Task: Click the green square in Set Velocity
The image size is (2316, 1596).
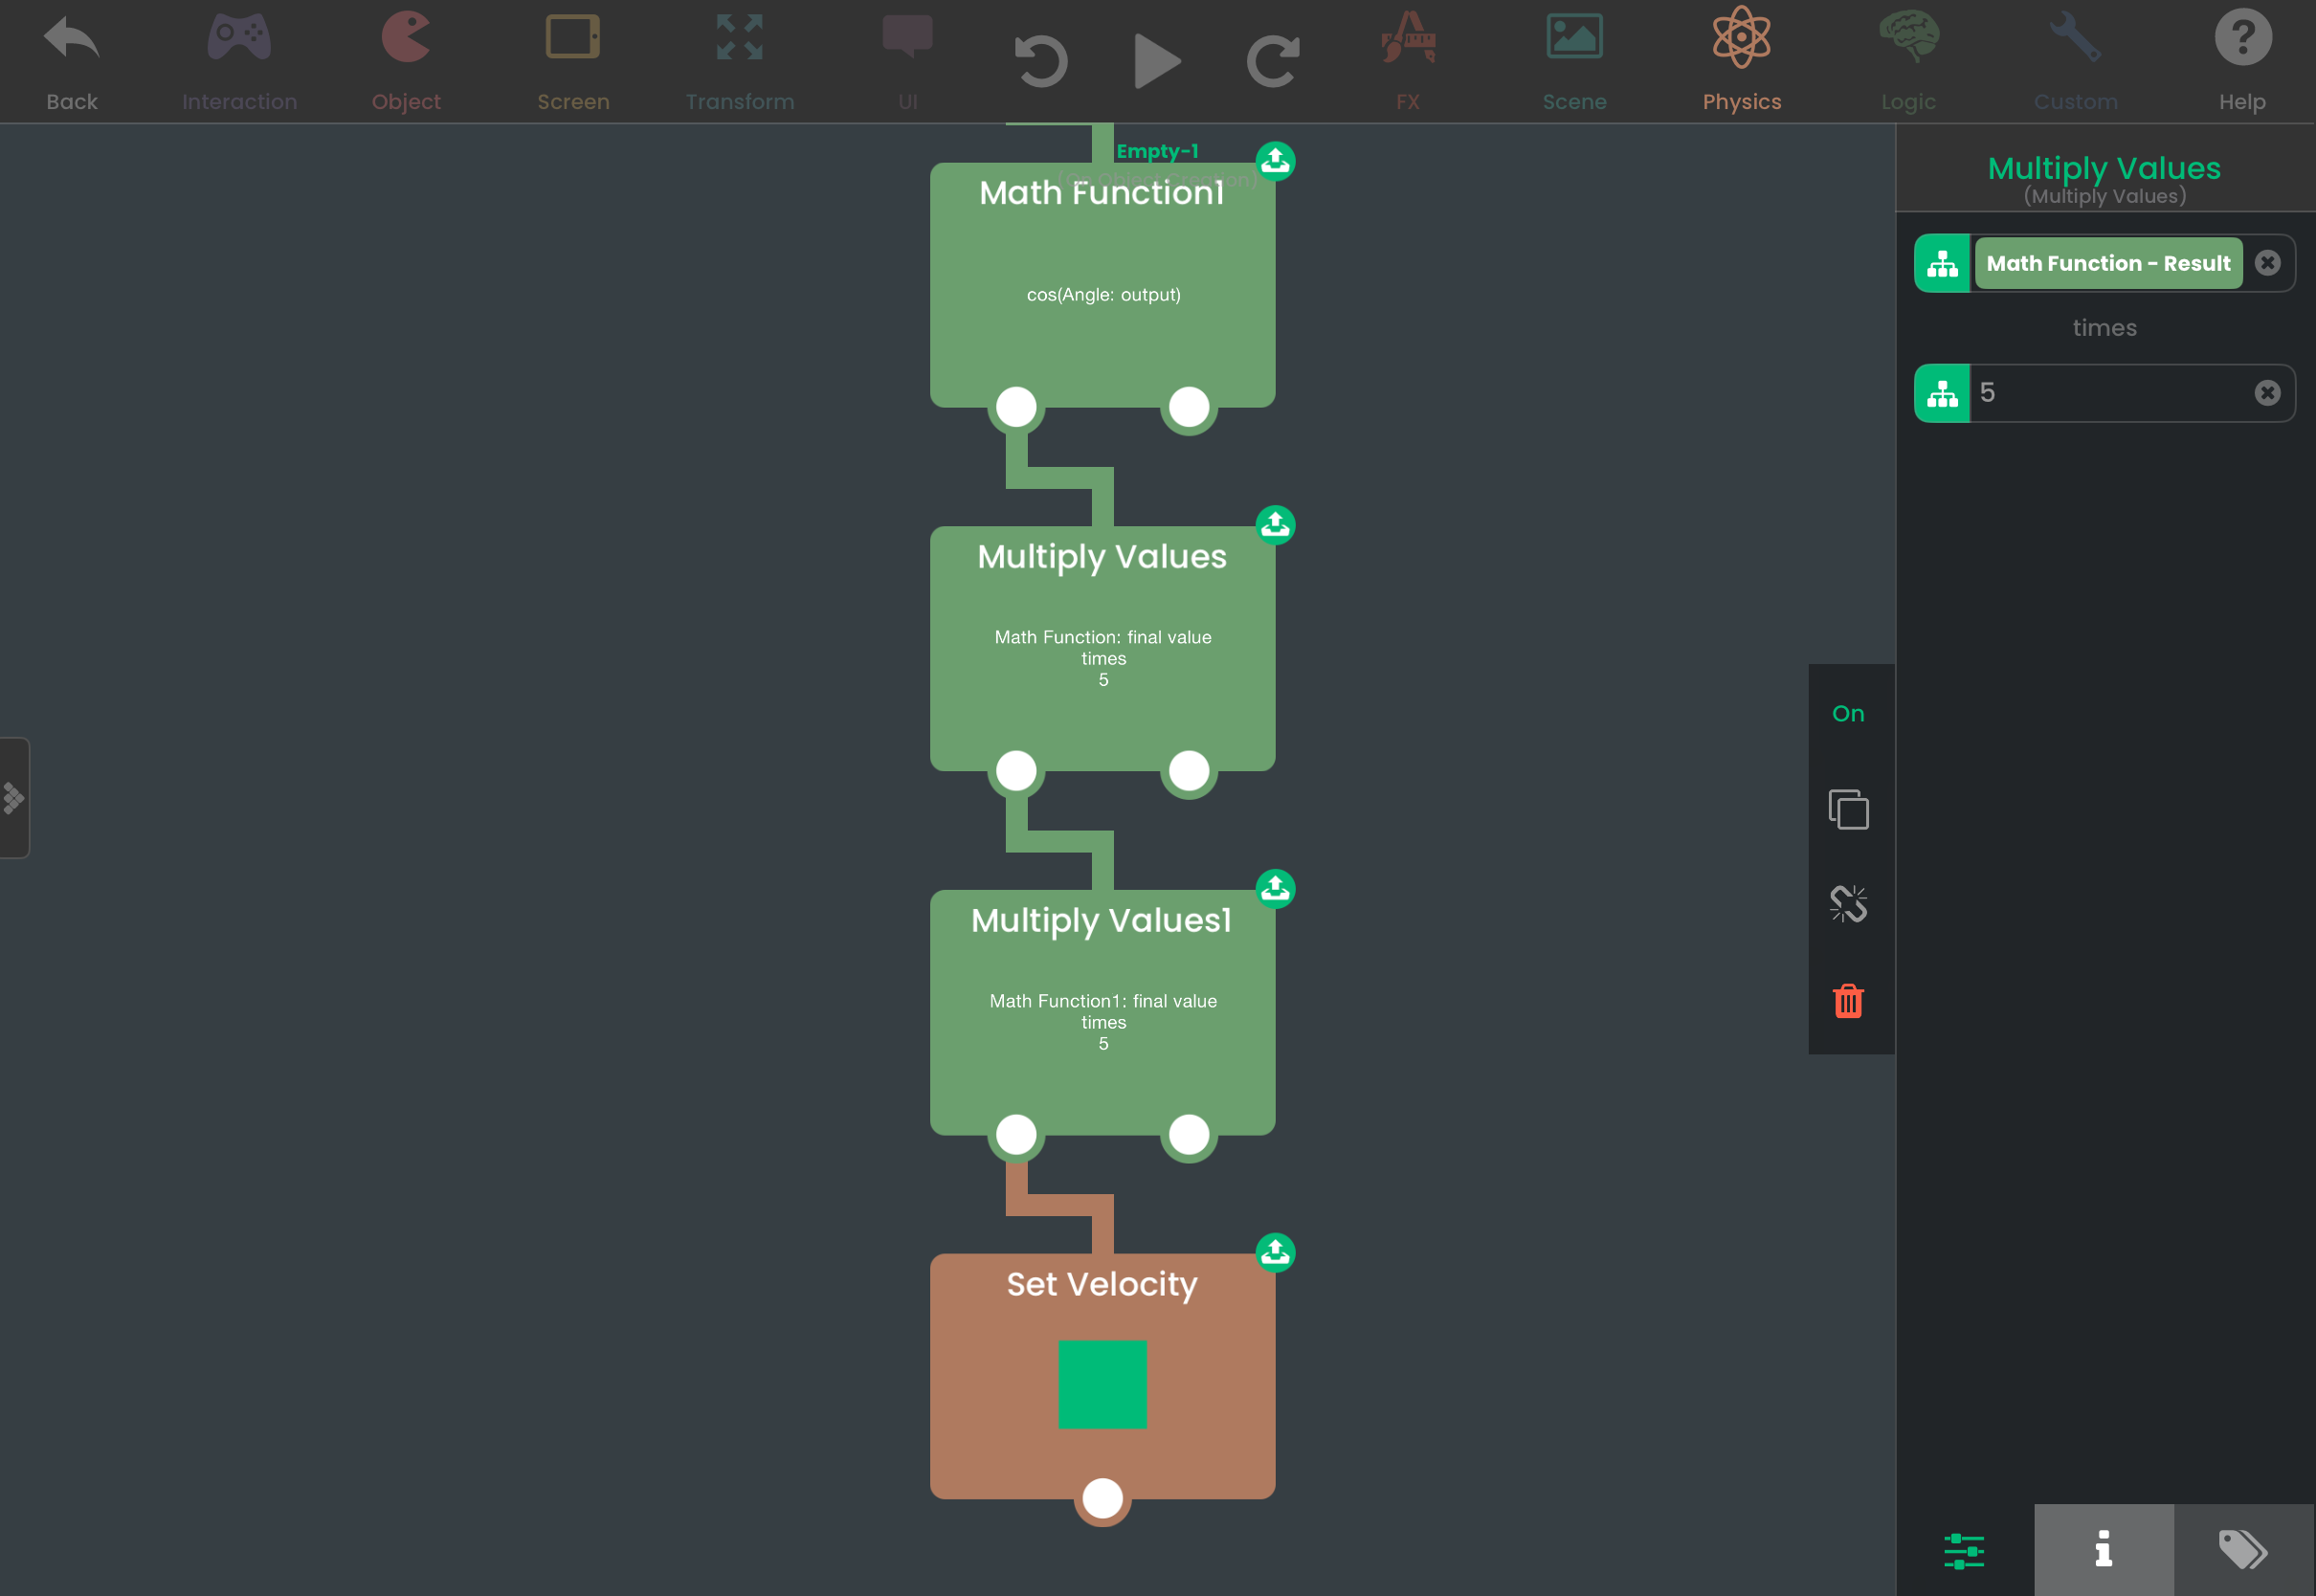Action: tap(1102, 1385)
